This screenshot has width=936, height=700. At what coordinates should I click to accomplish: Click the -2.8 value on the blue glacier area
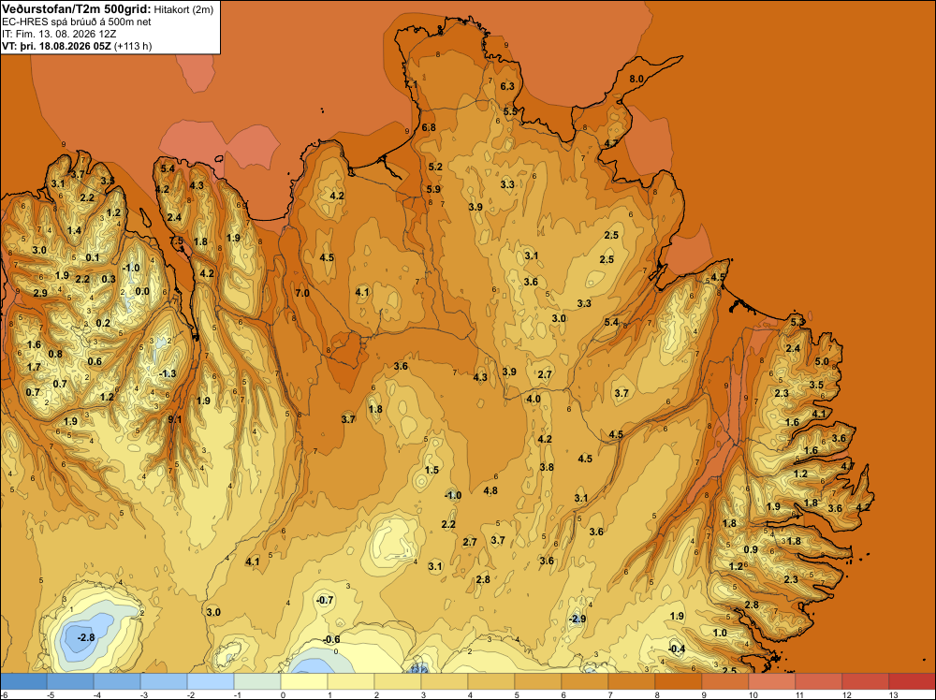point(86,637)
